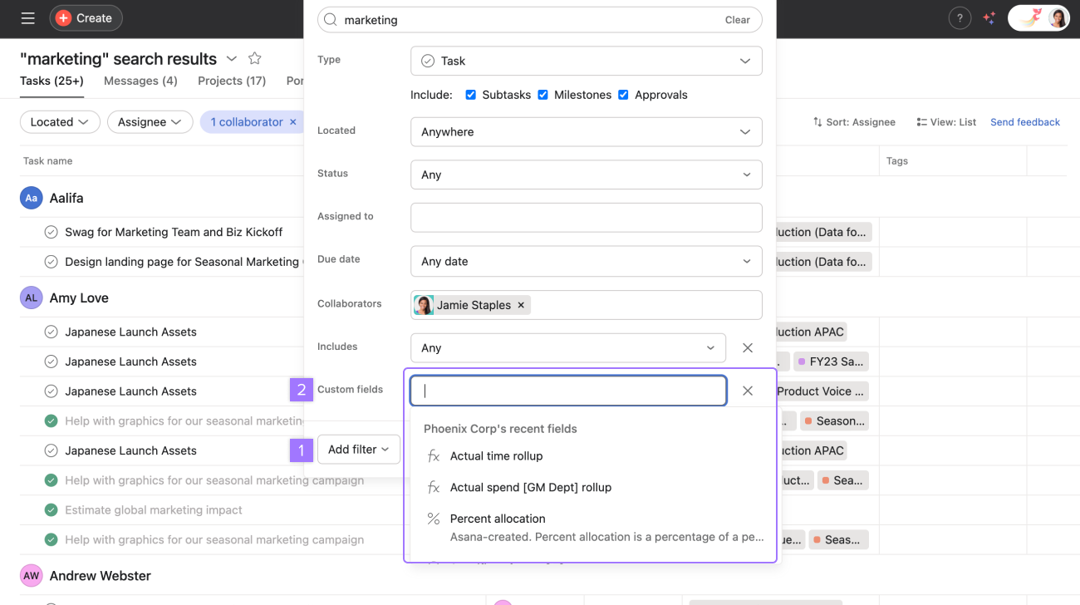Image resolution: width=1080 pixels, height=605 pixels.
Task: Remove the Custom fields filter row
Action: point(748,391)
